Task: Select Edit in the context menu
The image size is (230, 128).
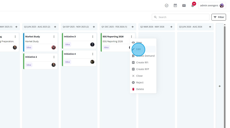Action: pyautogui.click(x=143, y=49)
